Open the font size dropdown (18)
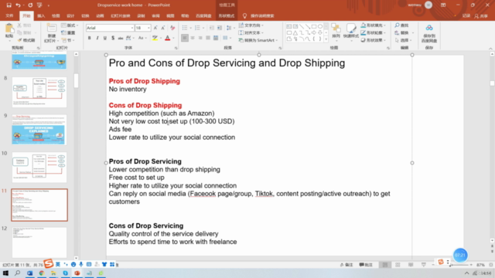 click(148, 28)
